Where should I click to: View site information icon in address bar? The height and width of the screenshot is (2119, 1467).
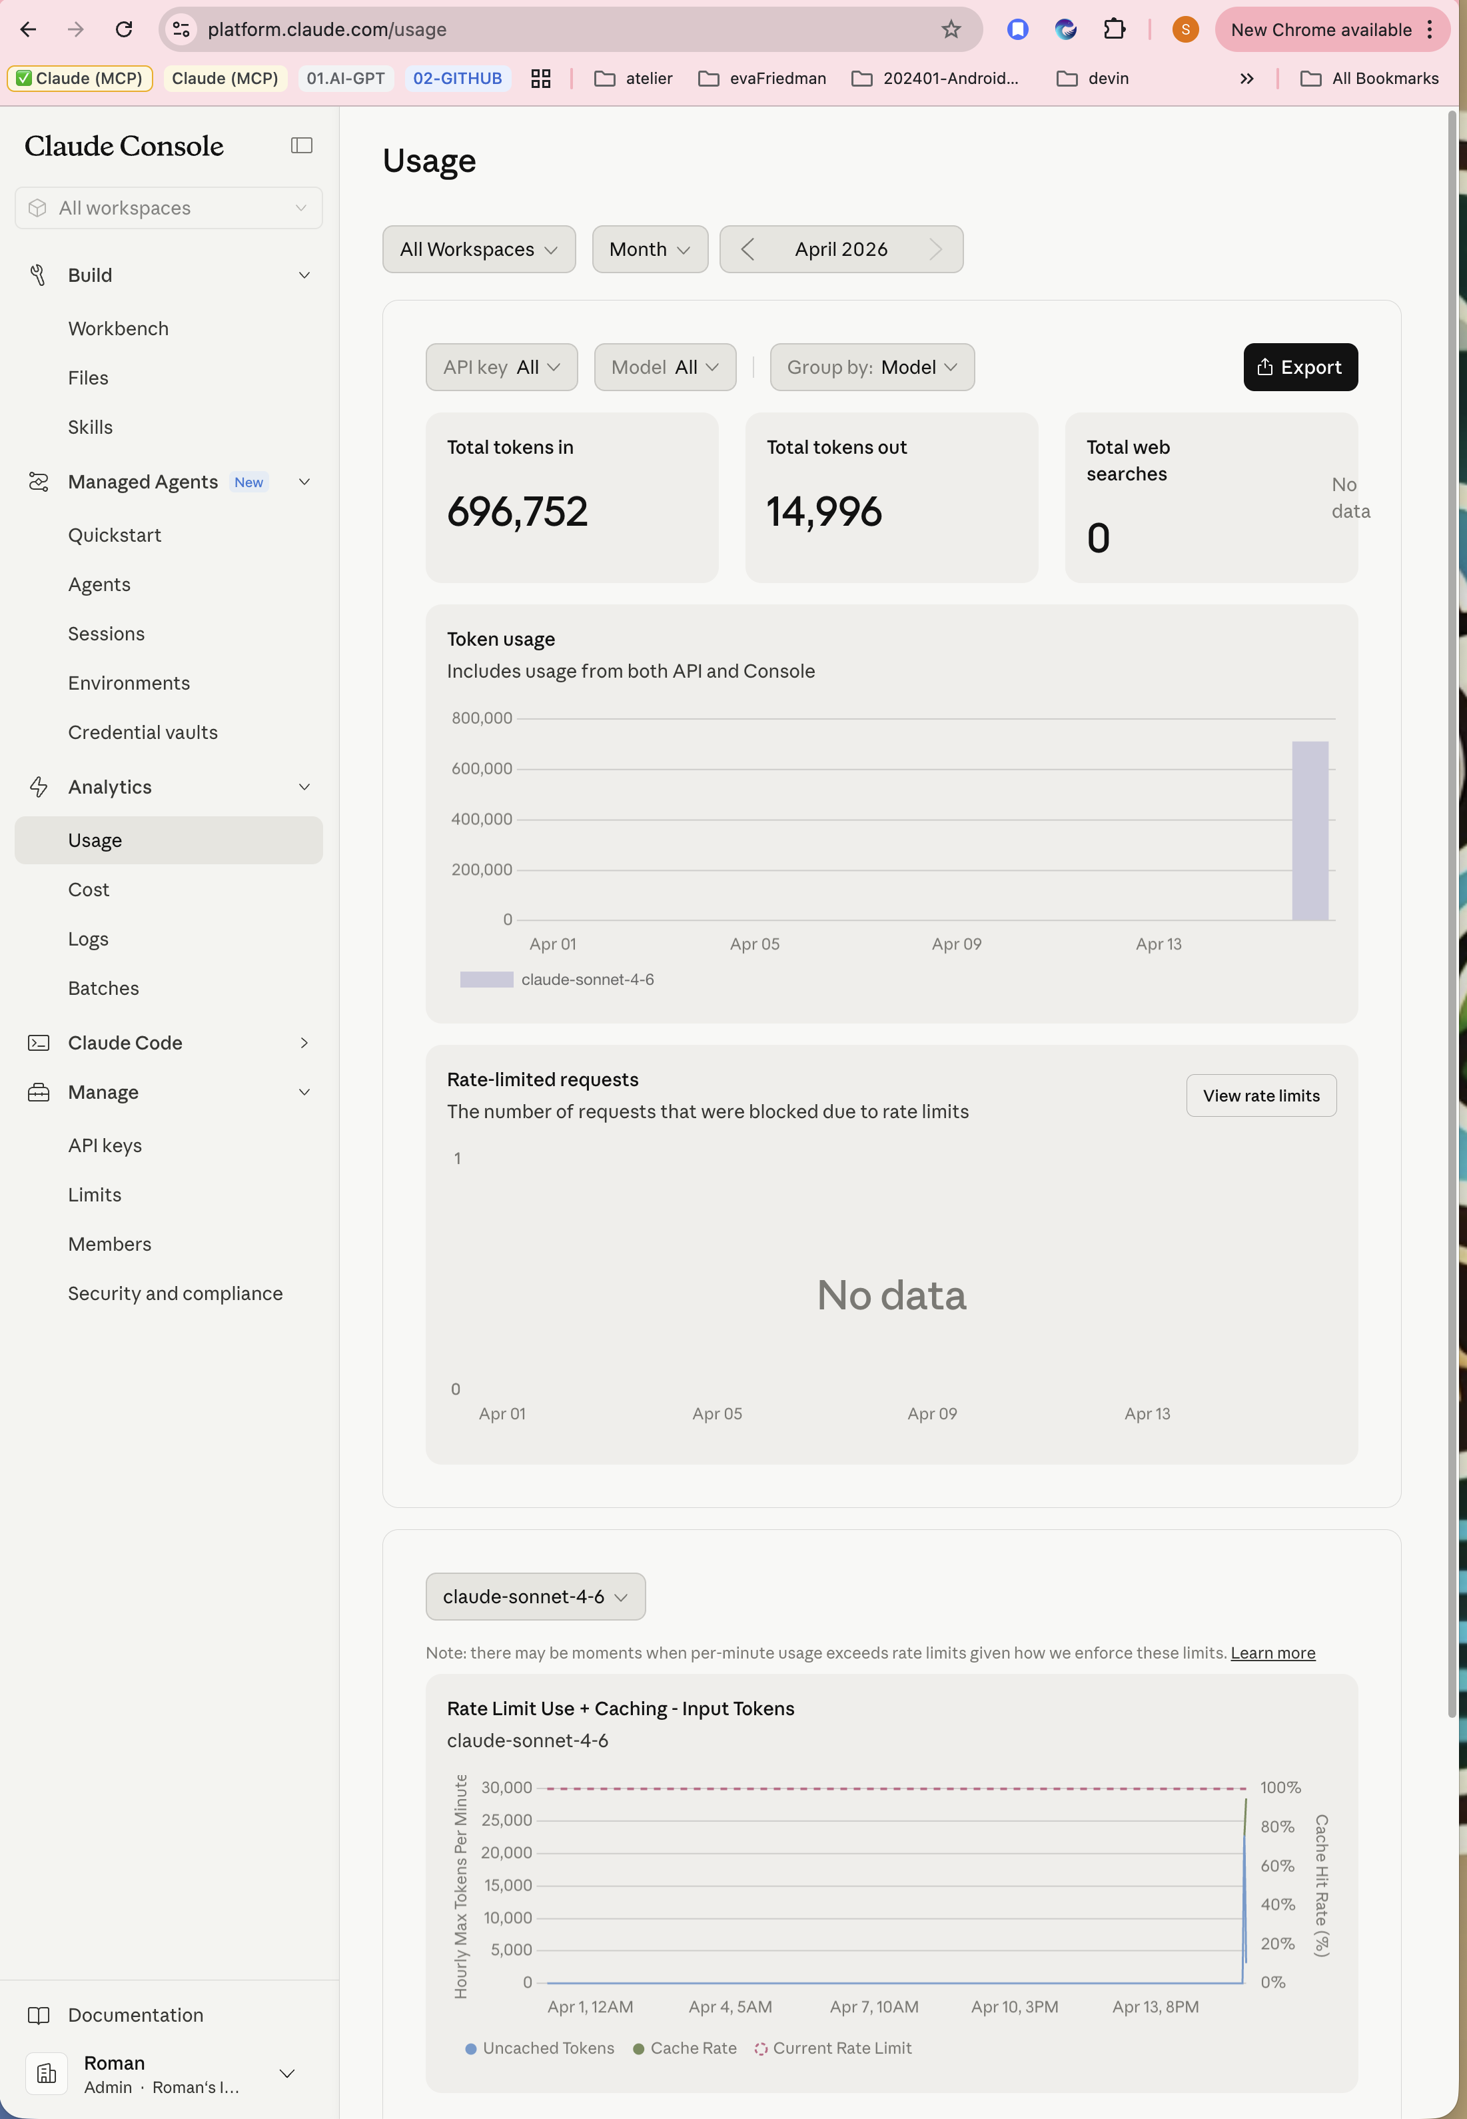pyautogui.click(x=182, y=29)
